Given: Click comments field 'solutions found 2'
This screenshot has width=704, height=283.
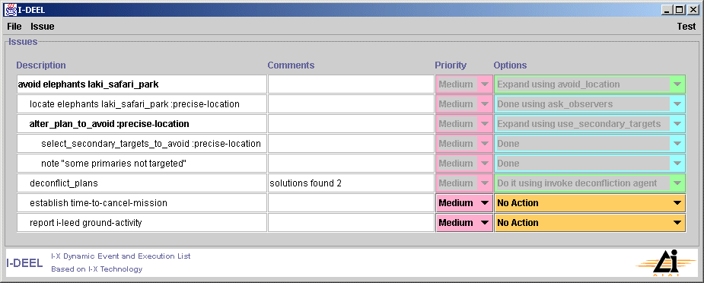Looking at the screenshot, I should [x=351, y=183].
